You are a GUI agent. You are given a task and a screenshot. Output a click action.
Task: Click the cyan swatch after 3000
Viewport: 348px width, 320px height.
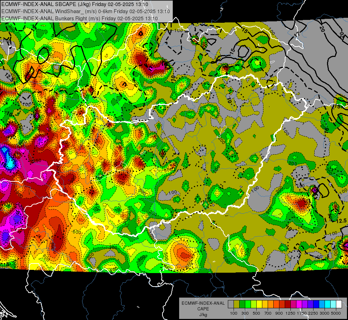(x=328, y=304)
